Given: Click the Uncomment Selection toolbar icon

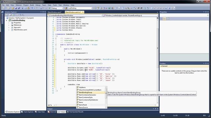Looking at the screenshot, I should coord(148,8).
